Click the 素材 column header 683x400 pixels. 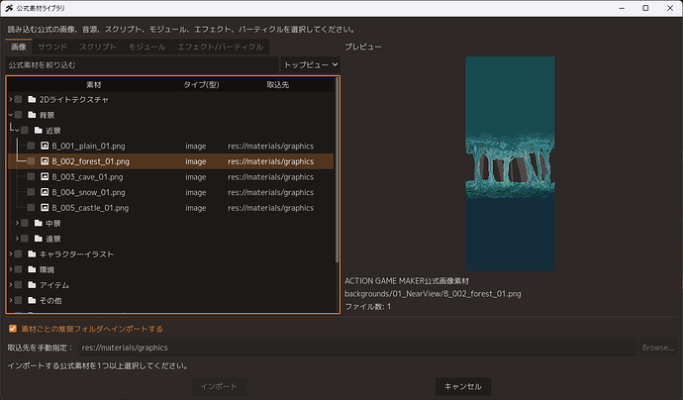point(94,84)
